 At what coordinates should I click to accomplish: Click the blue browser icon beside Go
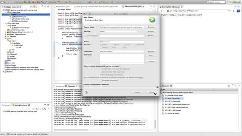pyautogui.click(x=238, y=11)
